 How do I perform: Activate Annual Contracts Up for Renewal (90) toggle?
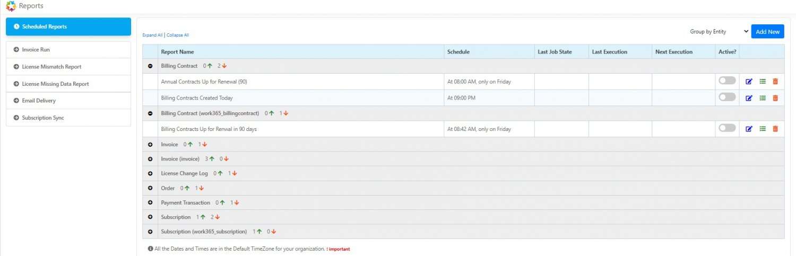(x=727, y=81)
